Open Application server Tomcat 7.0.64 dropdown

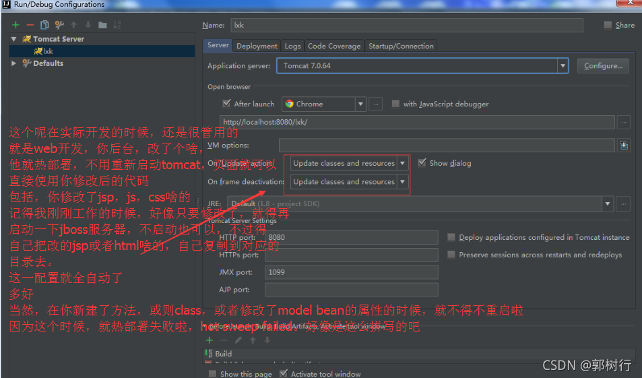(x=422, y=65)
